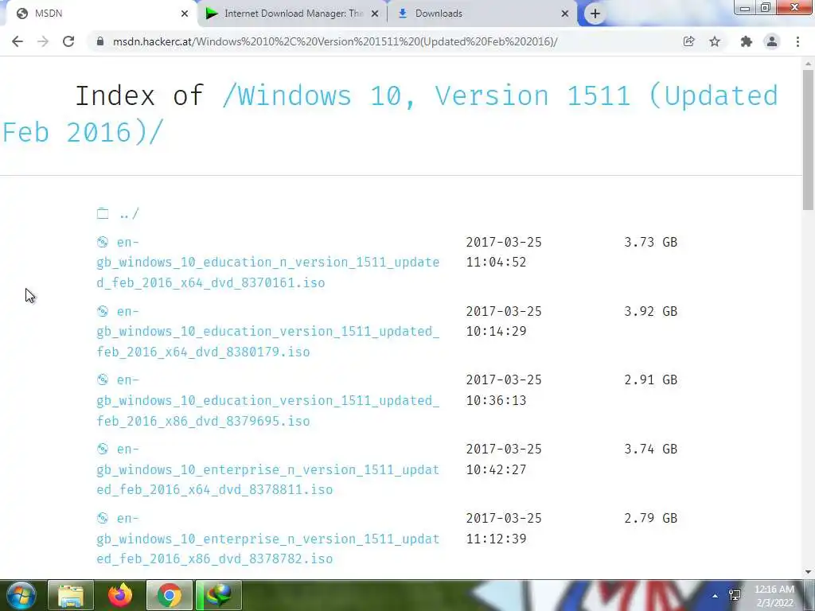Image resolution: width=815 pixels, height=611 pixels.
Task: Click the 3.74 GB size value
Action: [x=651, y=449]
